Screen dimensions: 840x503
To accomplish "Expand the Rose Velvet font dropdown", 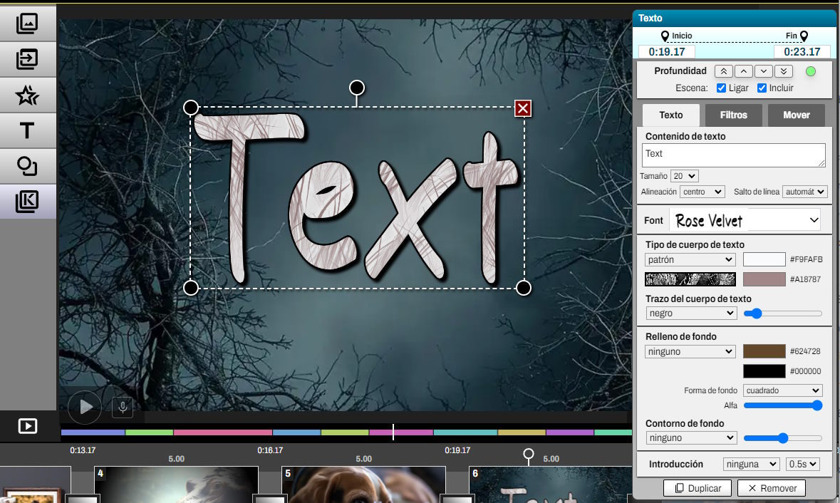I will [745, 221].
